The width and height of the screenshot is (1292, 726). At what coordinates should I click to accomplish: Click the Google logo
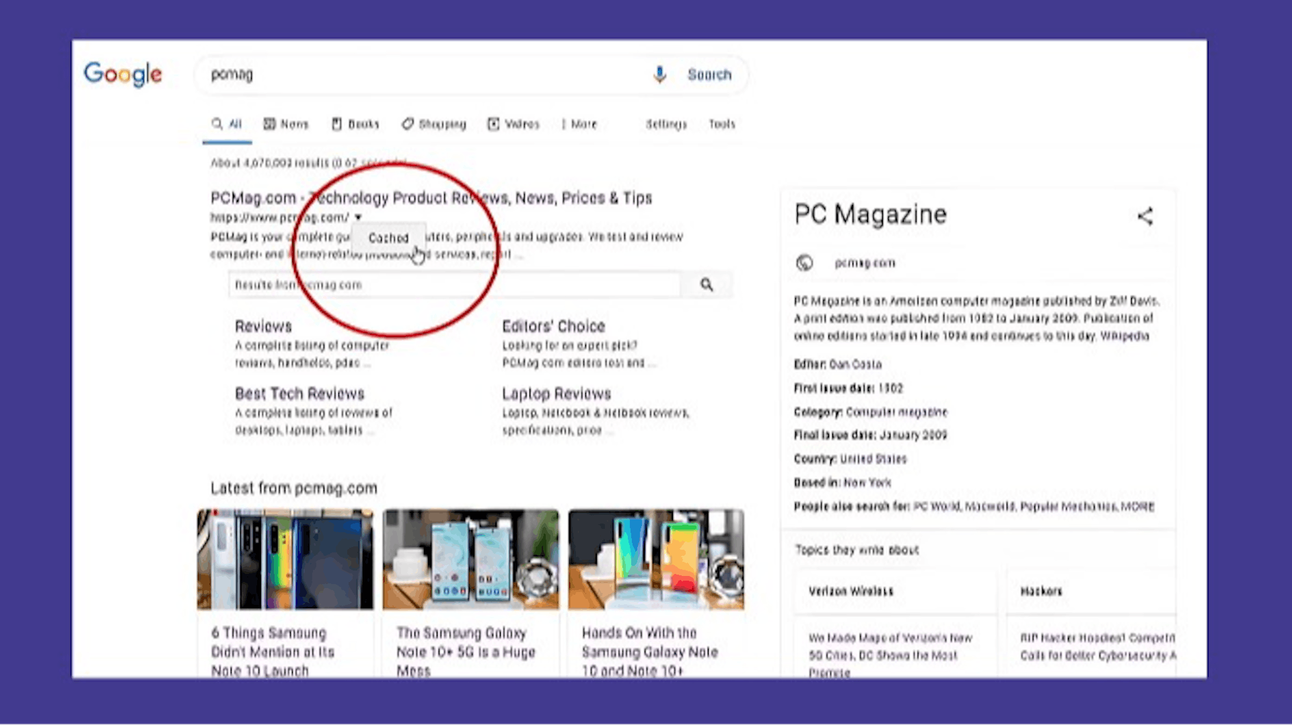tap(122, 74)
